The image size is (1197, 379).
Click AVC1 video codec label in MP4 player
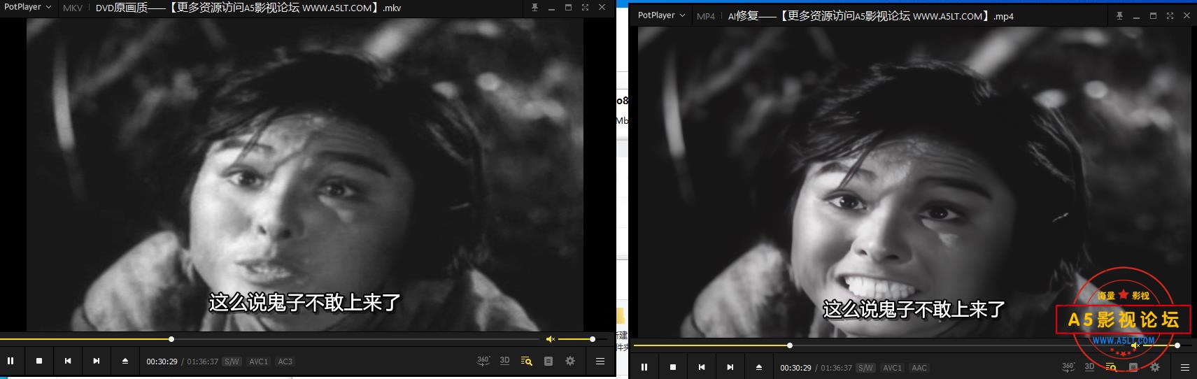893,368
